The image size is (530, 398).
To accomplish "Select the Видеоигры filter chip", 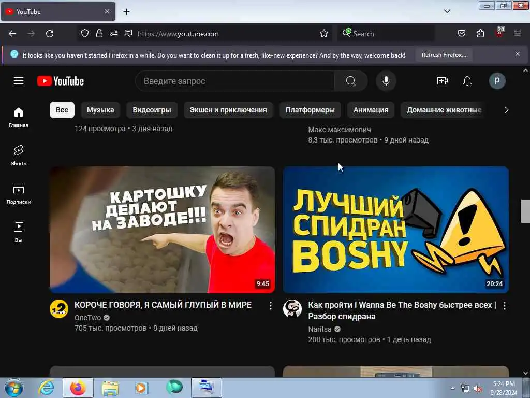I will 152,110.
